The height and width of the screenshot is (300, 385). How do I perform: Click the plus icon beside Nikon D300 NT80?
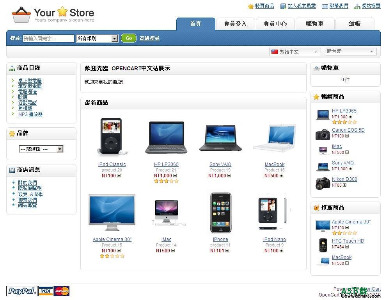pyautogui.click(x=345, y=185)
